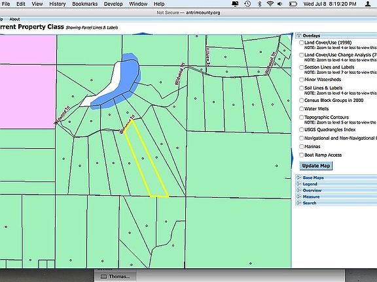This screenshot has width=377, height=282.
Task: Open the Time Machine clock icon
Action: 247,4
